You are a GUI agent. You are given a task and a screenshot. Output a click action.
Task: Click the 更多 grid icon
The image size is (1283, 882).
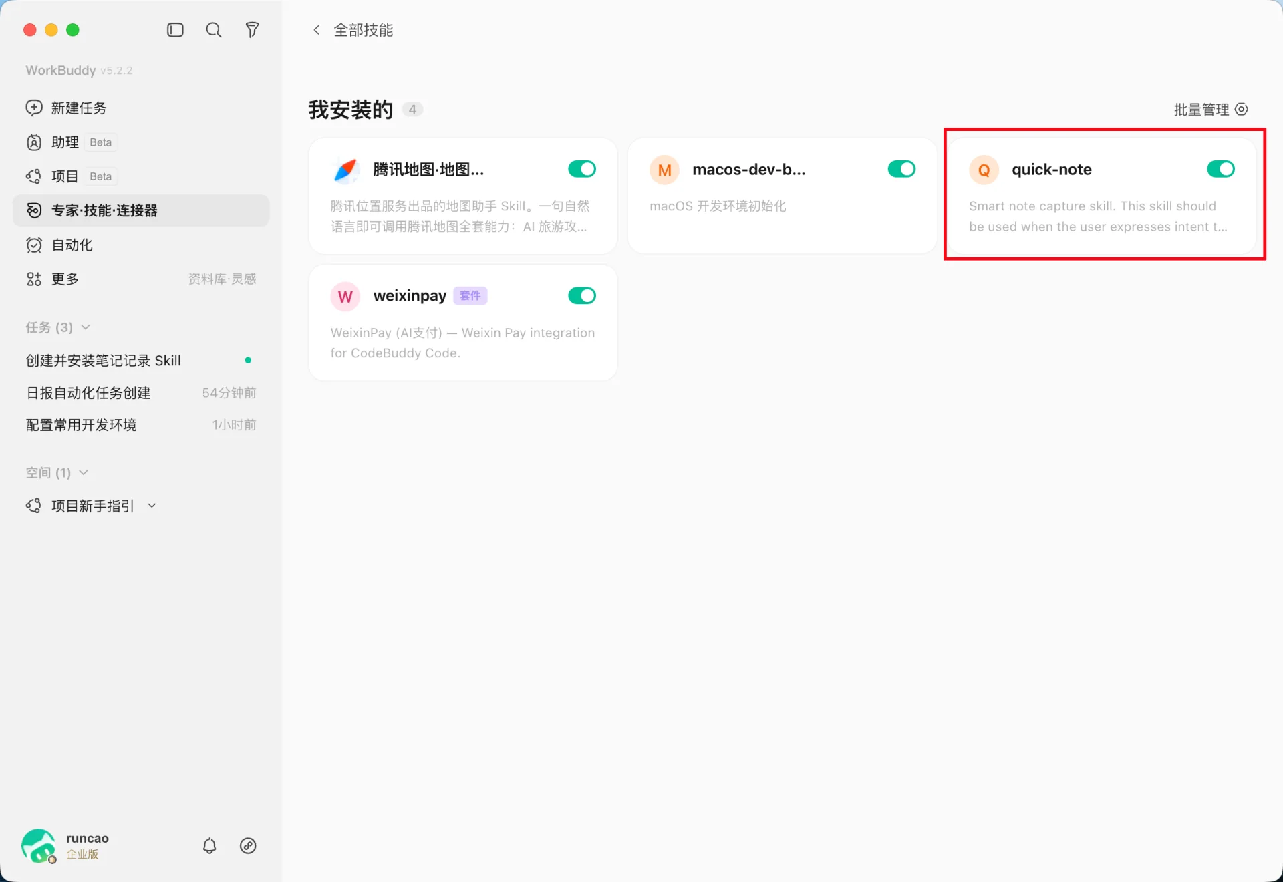pyautogui.click(x=34, y=279)
